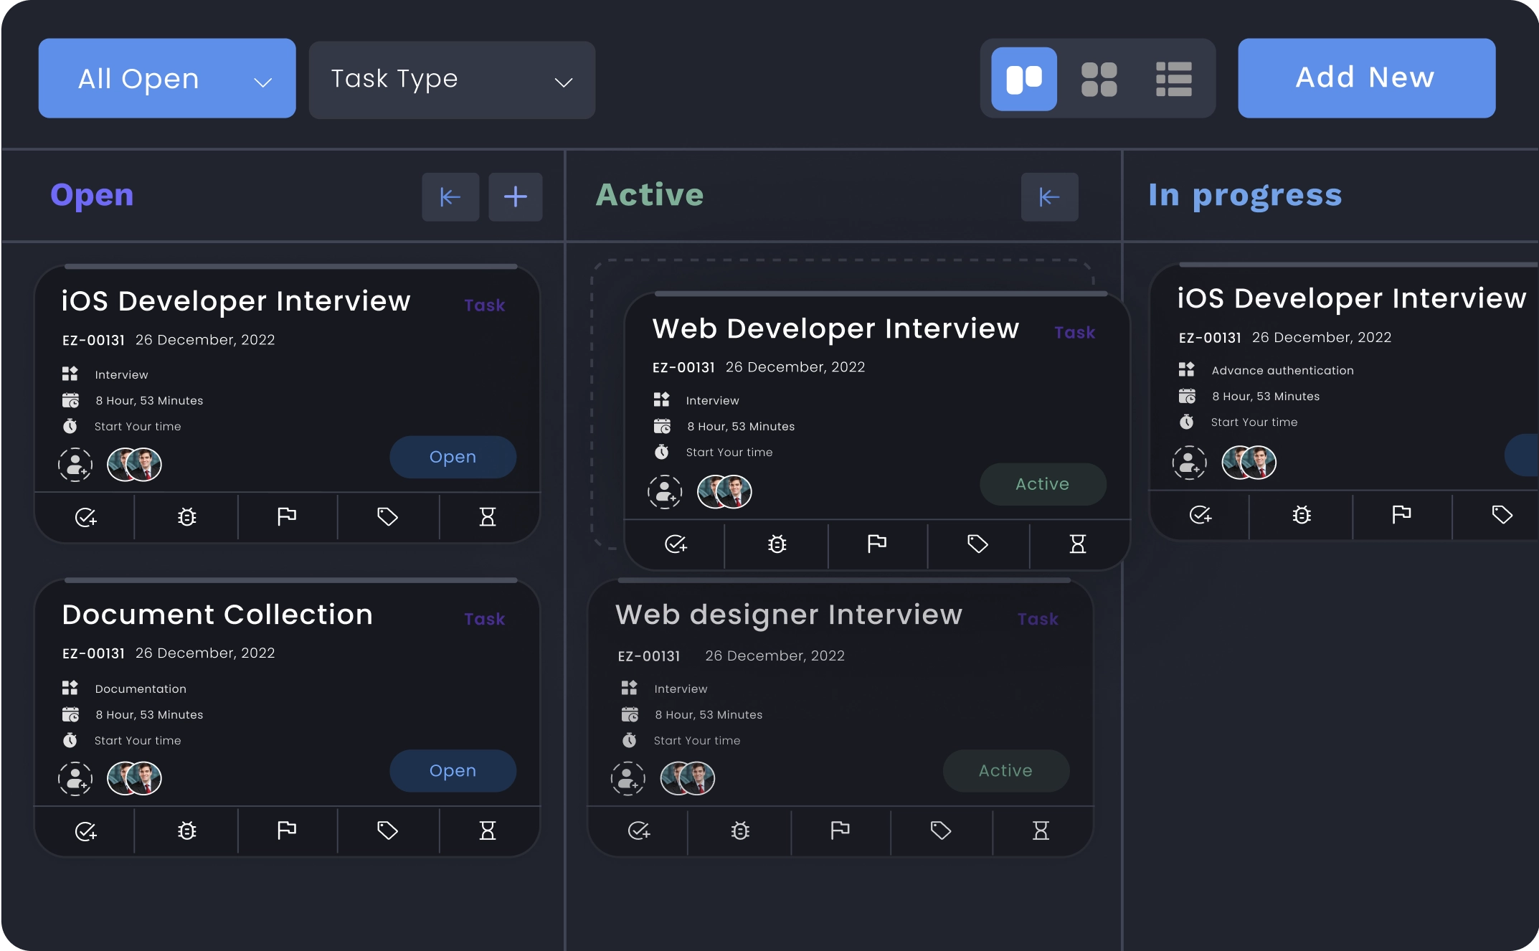
Task: Click the flag icon on Document Collection card
Action: click(287, 831)
